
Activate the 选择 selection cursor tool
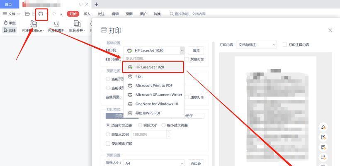pos(10,30)
